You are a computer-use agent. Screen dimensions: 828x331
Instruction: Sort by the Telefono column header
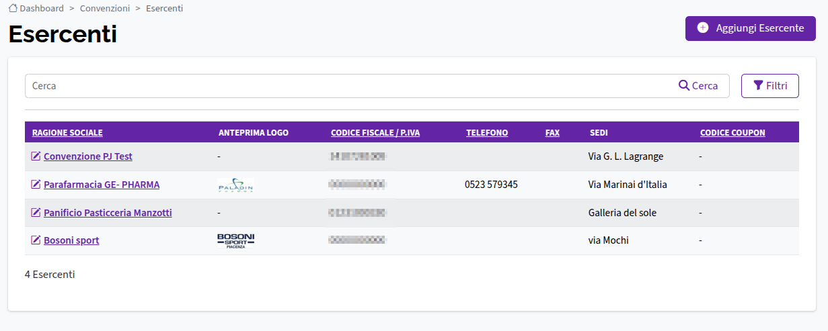487,133
